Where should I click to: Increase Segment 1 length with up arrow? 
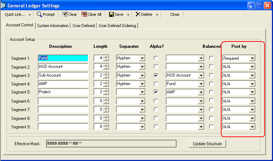pyautogui.click(x=106, y=57)
